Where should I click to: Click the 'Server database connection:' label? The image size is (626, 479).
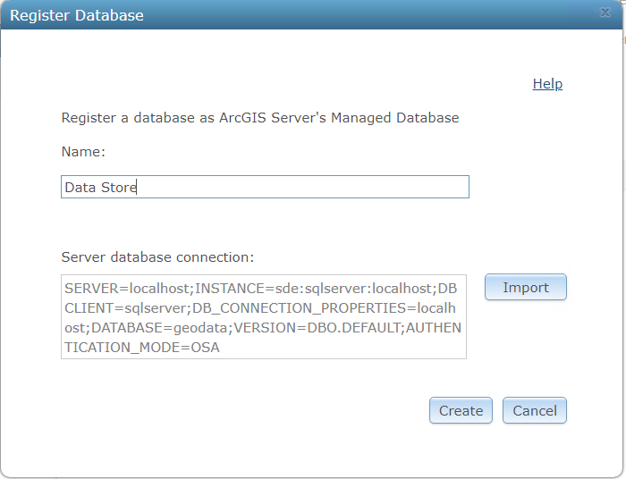157,257
